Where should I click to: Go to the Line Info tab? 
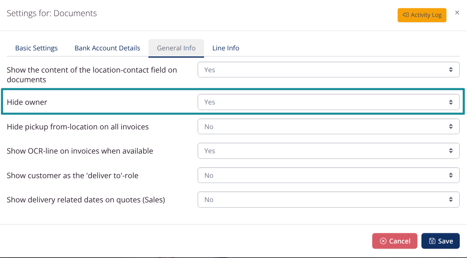[x=226, y=48]
